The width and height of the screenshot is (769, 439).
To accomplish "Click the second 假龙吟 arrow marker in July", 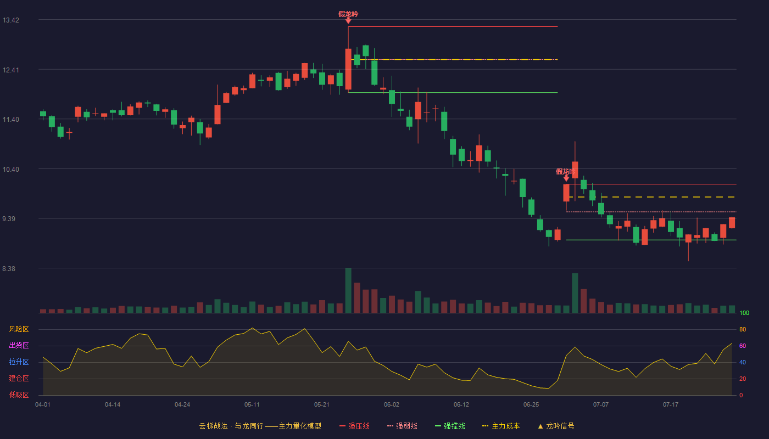I will [x=566, y=178].
